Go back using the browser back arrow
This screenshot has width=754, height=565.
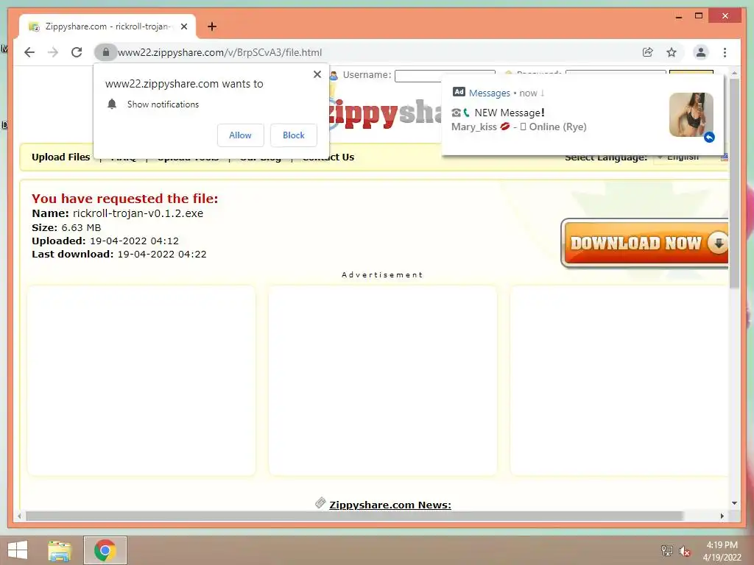click(29, 52)
